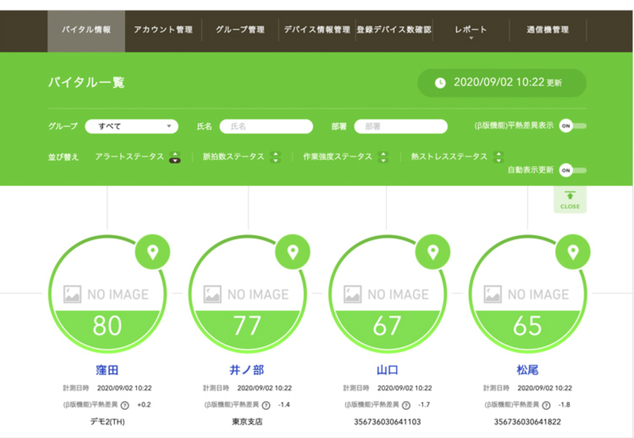Toggle the 自動表示更新 switch
634x438 pixels.
pos(572,170)
